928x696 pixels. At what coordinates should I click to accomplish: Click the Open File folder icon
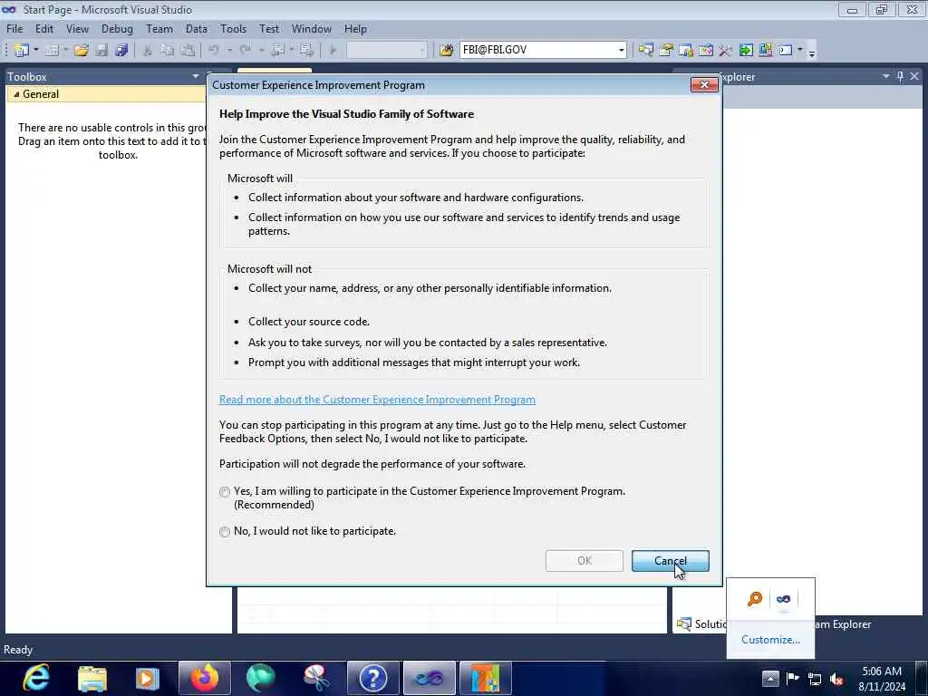coord(82,51)
